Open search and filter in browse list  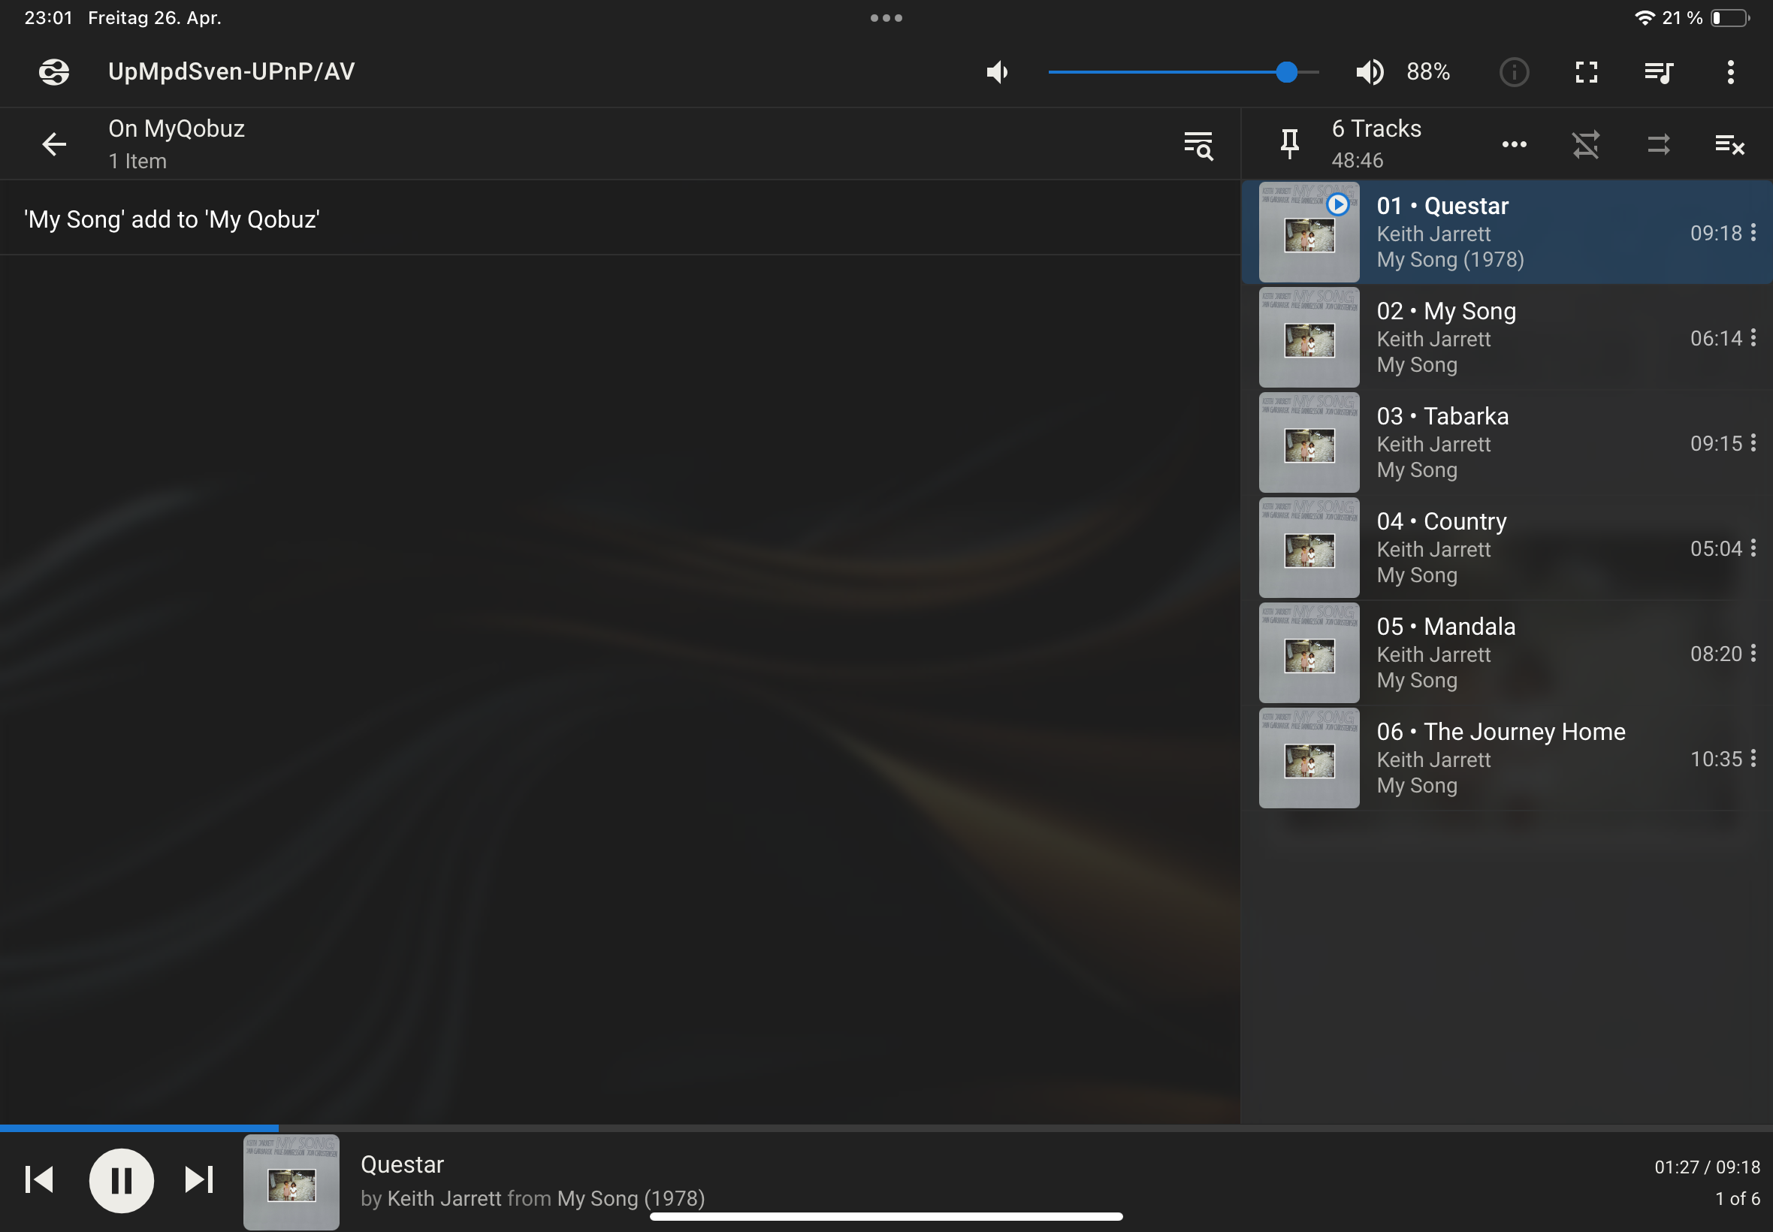(x=1198, y=144)
